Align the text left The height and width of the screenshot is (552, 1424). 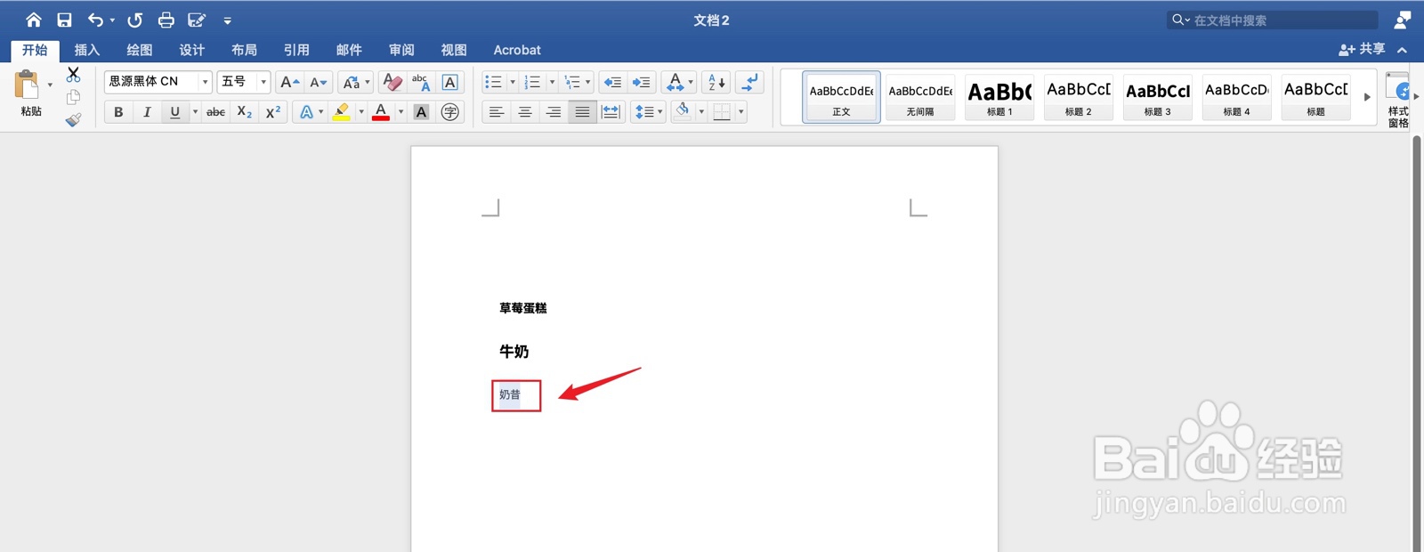[x=497, y=112]
